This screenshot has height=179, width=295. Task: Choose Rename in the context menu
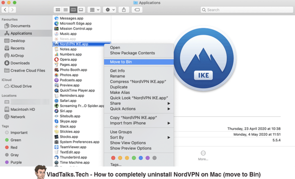[x=139, y=76]
